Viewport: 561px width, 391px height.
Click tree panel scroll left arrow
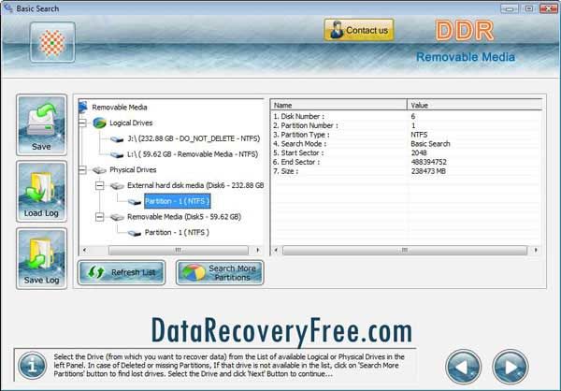click(x=84, y=250)
